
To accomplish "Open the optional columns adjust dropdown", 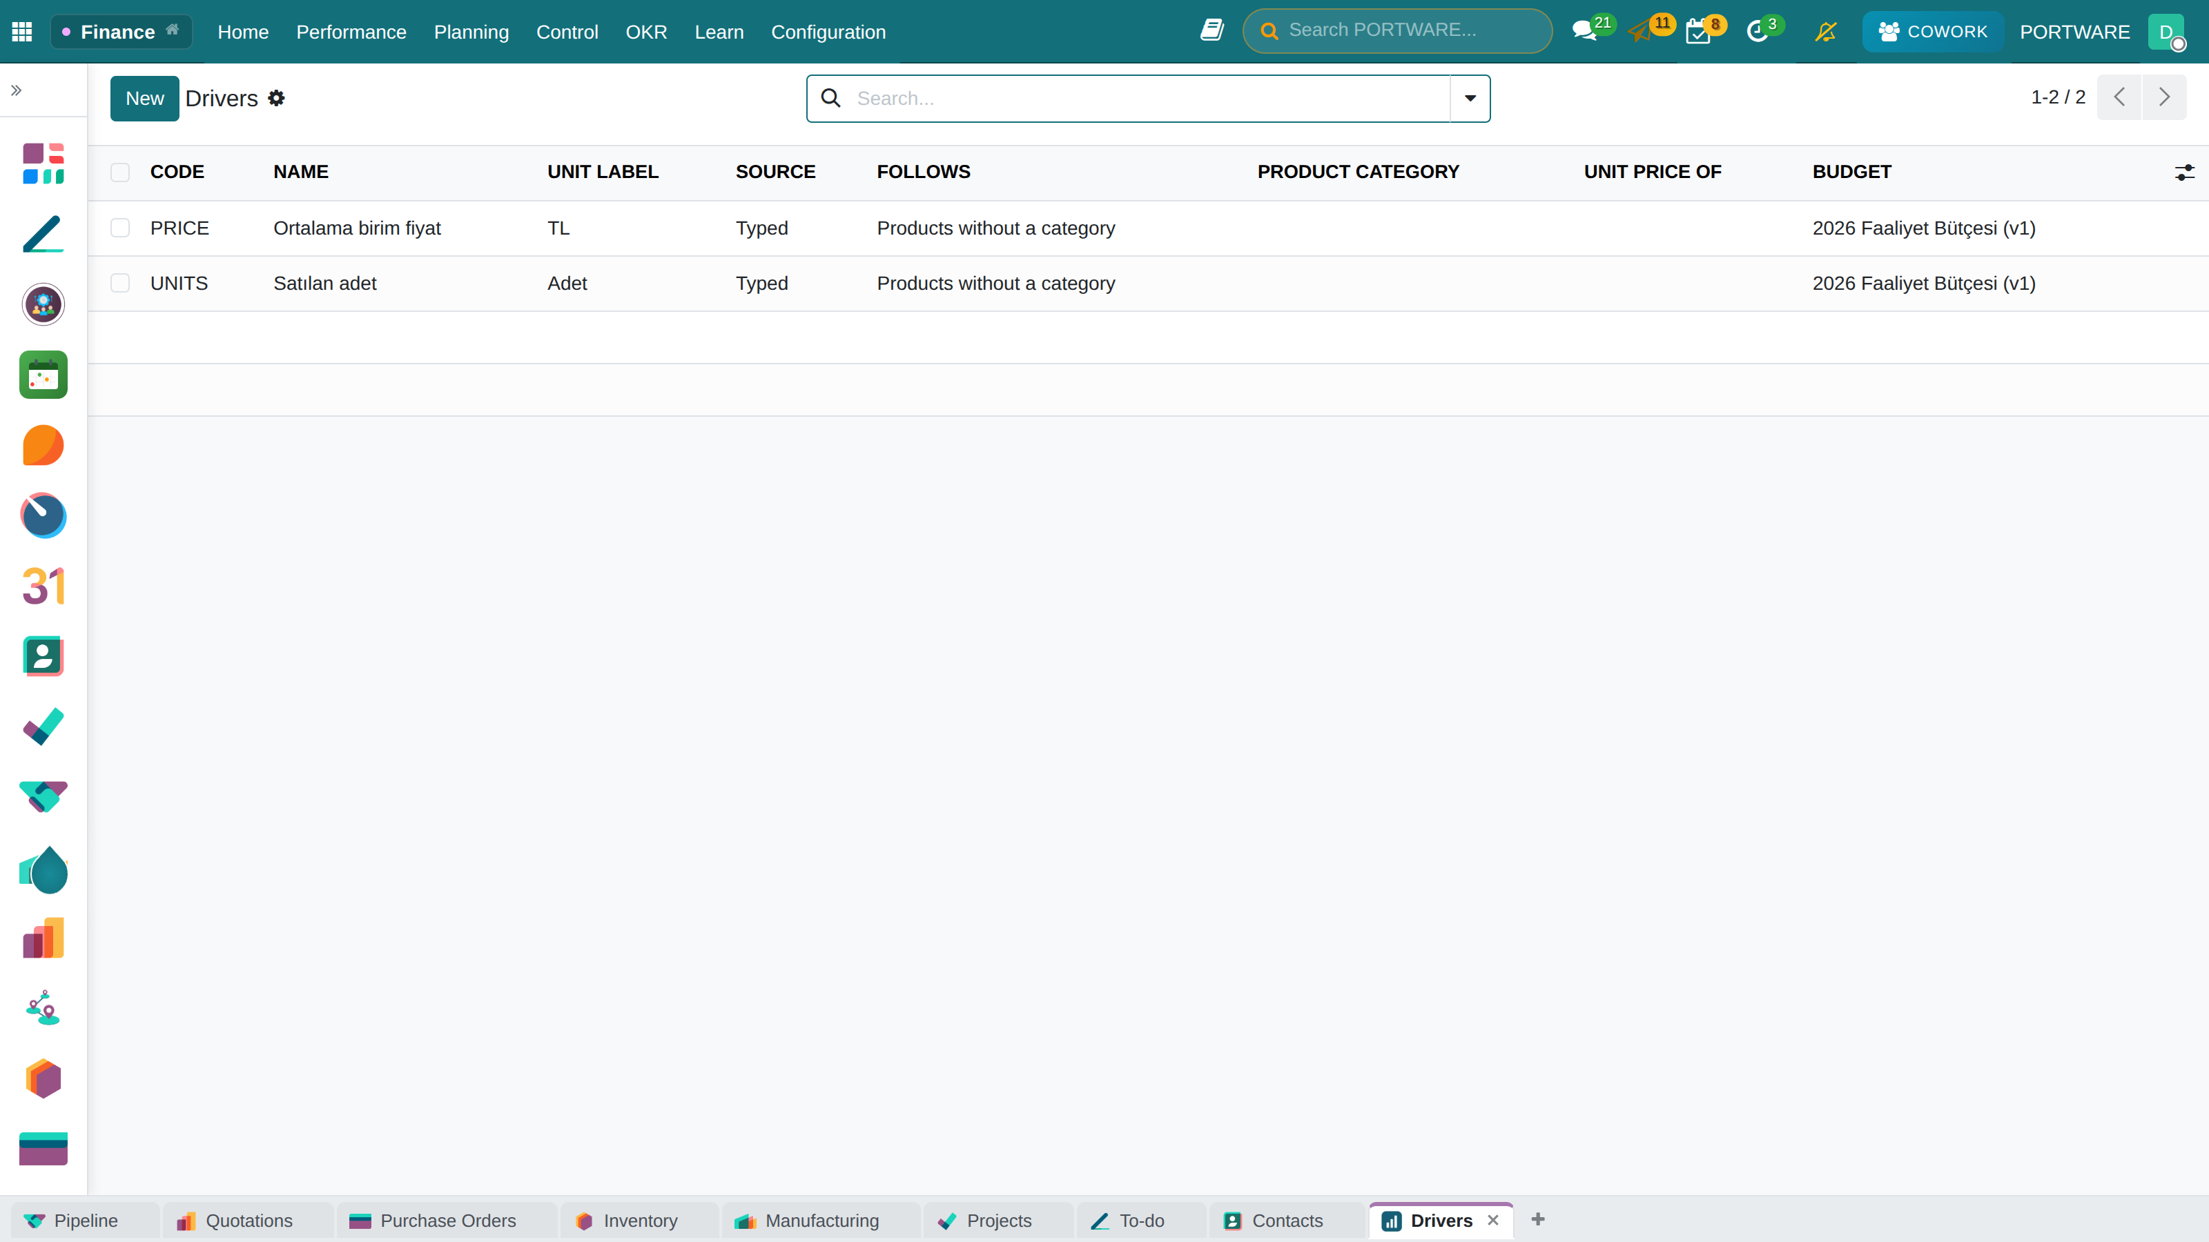I will 2184,172.
